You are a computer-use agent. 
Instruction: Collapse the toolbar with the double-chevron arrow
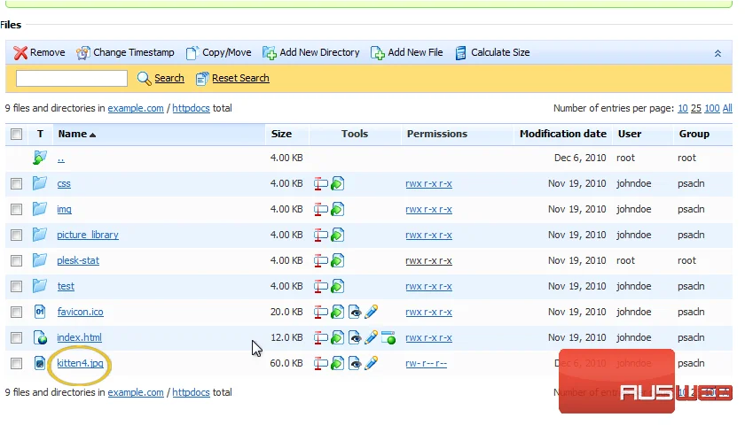pyautogui.click(x=718, y=54)
